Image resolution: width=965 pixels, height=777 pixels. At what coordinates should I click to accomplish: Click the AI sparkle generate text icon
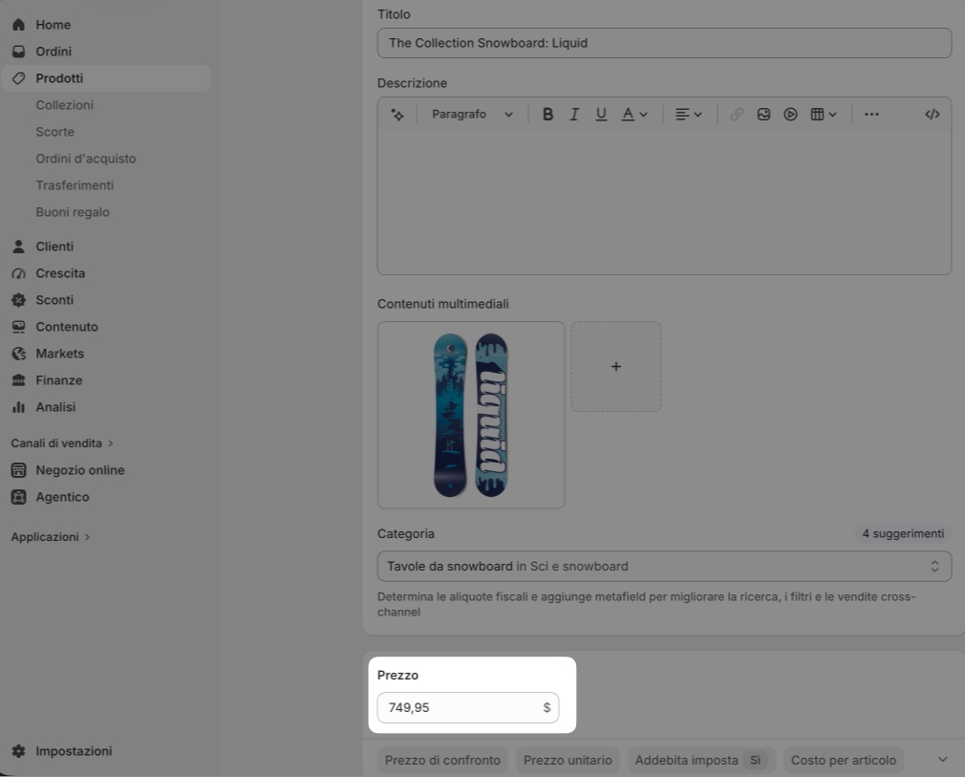click(397, 115)
